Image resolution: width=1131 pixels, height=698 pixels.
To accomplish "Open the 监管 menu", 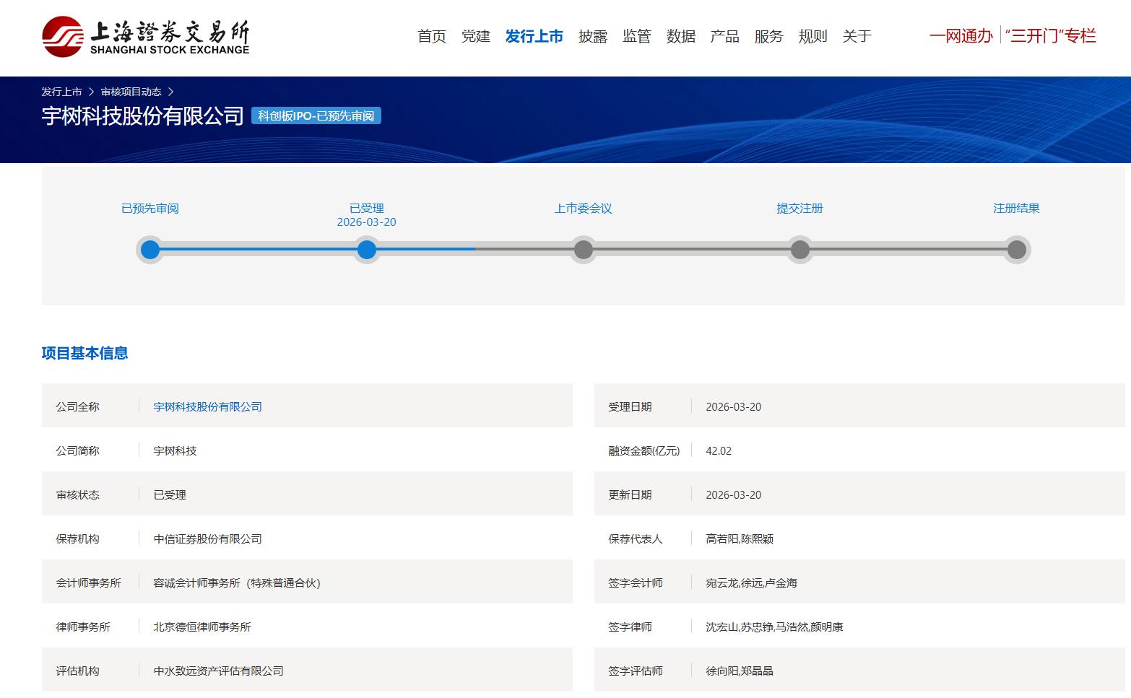I will 637,36.
